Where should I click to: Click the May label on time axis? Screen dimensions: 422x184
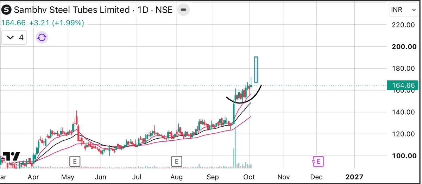click(68, 177)
